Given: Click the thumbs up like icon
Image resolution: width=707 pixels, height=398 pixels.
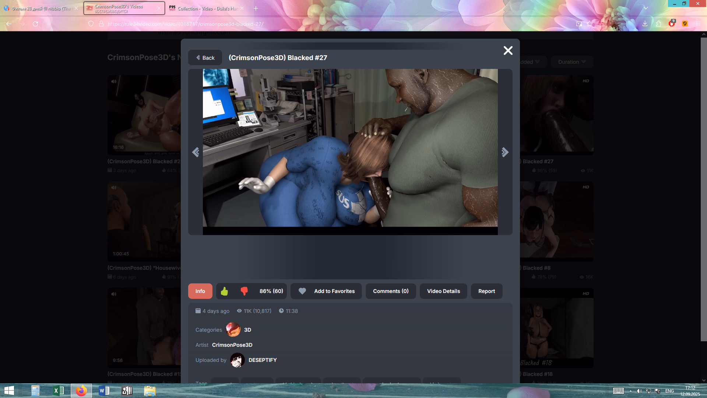Looking at the screenshot, I should tap(224, 291).
